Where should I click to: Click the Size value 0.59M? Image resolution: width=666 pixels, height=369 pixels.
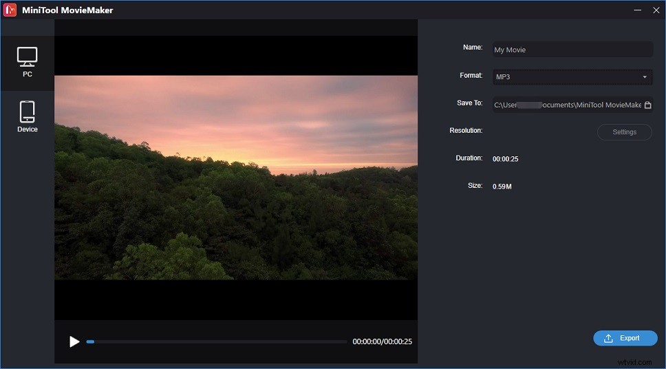coord(502,187)
